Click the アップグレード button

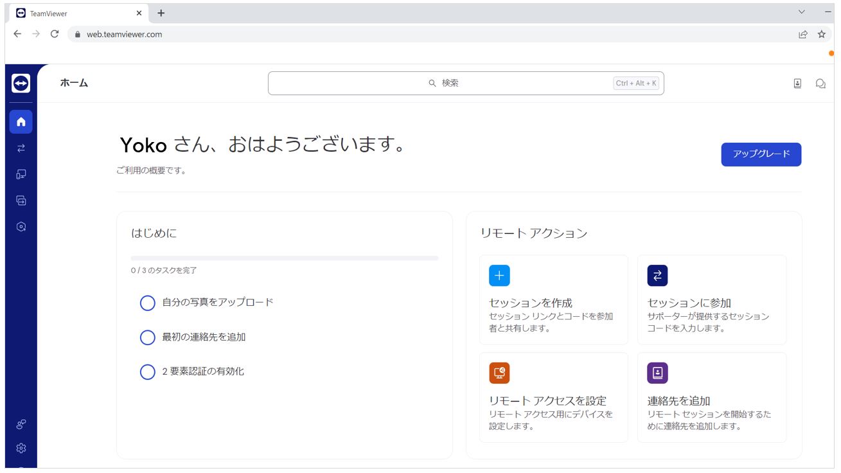pyautogui.click(x=761, y=155)
